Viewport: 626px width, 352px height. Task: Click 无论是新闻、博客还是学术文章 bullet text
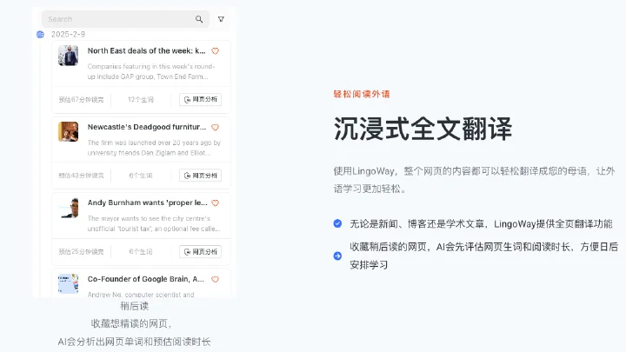click(481, 224)
